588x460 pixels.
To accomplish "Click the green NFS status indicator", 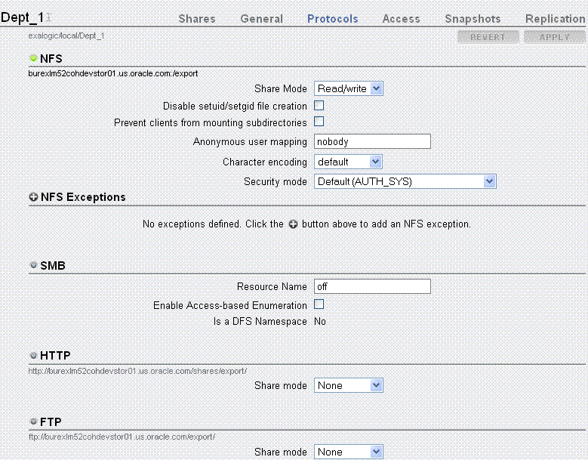I will [33, 58].
